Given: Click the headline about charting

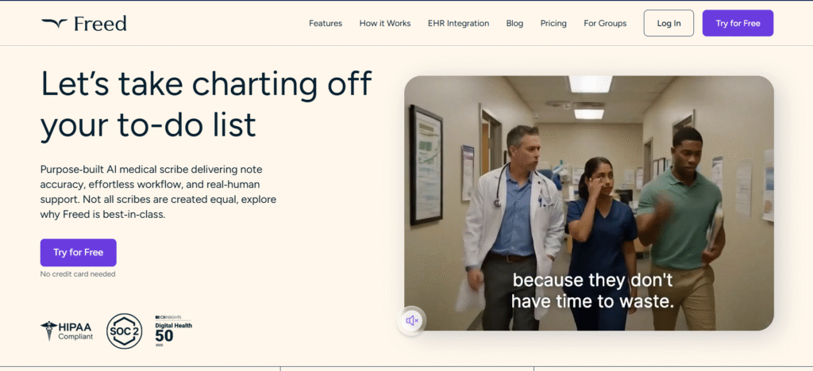Looking at the screenshot, I should 206,104.
